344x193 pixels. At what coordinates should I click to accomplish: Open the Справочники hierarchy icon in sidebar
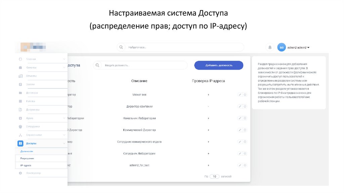pyautogui.click(x=20, y=135)
